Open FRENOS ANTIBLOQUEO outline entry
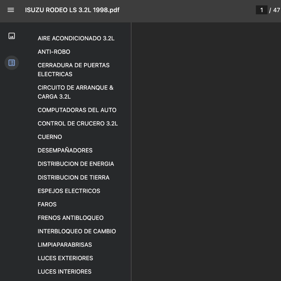Image resolution: width=281 pixels, height=281 pixels. pyautogui.click(x=71, y=218)
